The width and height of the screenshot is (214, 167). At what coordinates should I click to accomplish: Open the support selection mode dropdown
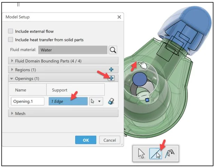point(95,101)
